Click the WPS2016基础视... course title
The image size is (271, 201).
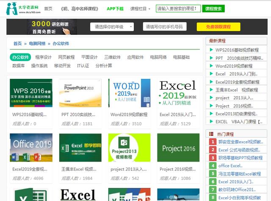tap(29, 114)
